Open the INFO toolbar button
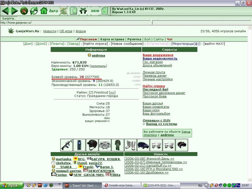 [x=53, y=11]
